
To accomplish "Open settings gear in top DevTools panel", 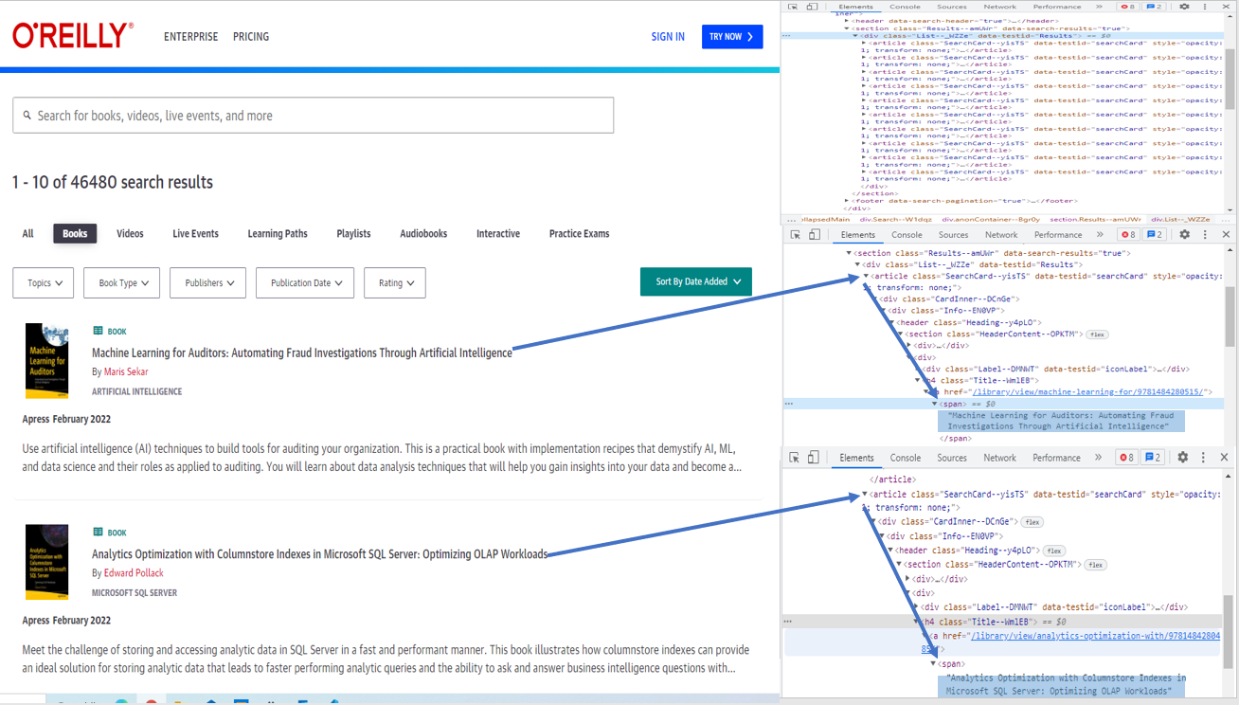I will [x=1184, y=7].
